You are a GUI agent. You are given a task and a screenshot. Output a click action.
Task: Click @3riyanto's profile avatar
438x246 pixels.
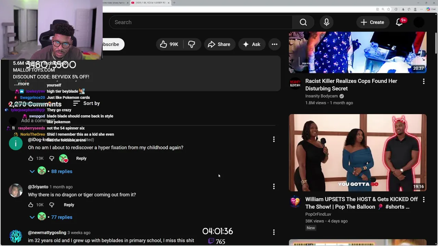click(16, 191)
